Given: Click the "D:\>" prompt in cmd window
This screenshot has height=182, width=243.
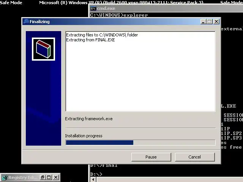Looking at the screenshot, I should coord(96,174).
